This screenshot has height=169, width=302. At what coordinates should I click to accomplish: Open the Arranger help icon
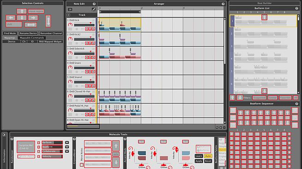coord(223,4)
